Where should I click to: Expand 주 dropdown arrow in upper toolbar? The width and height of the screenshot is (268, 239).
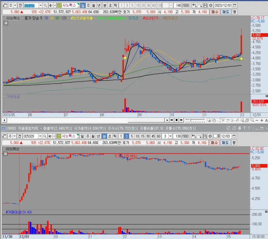15,5
